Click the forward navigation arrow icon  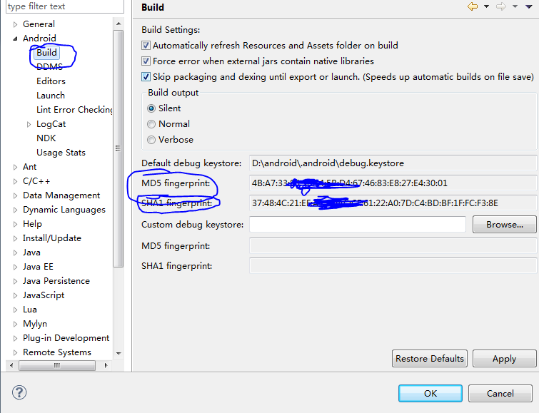coord(501,7)
